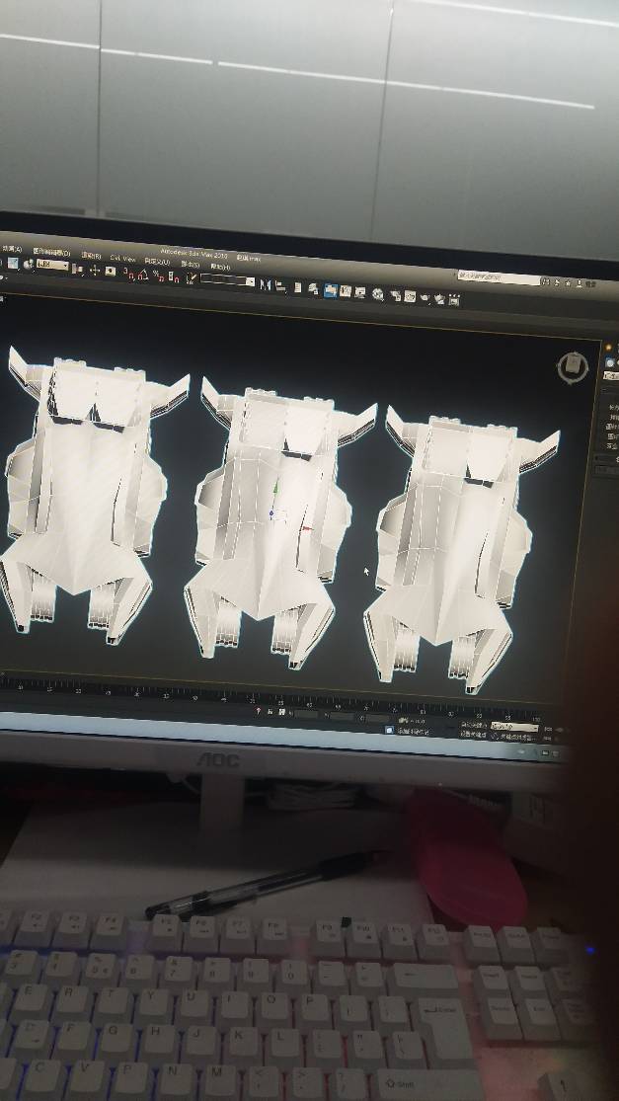Viewport: 619px width, 1101px height.
Task: Open the Autodesk A360 gallery icon
Action: [x=455, y=300]
